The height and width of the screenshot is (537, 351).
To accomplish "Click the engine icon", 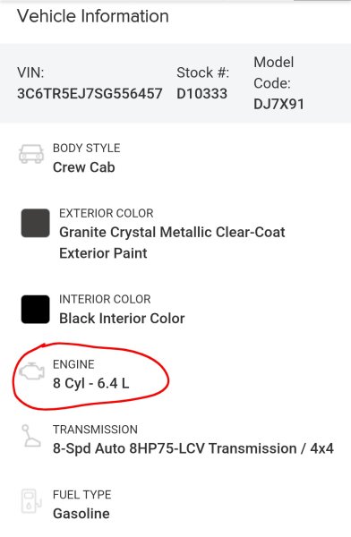I will 31,371.
